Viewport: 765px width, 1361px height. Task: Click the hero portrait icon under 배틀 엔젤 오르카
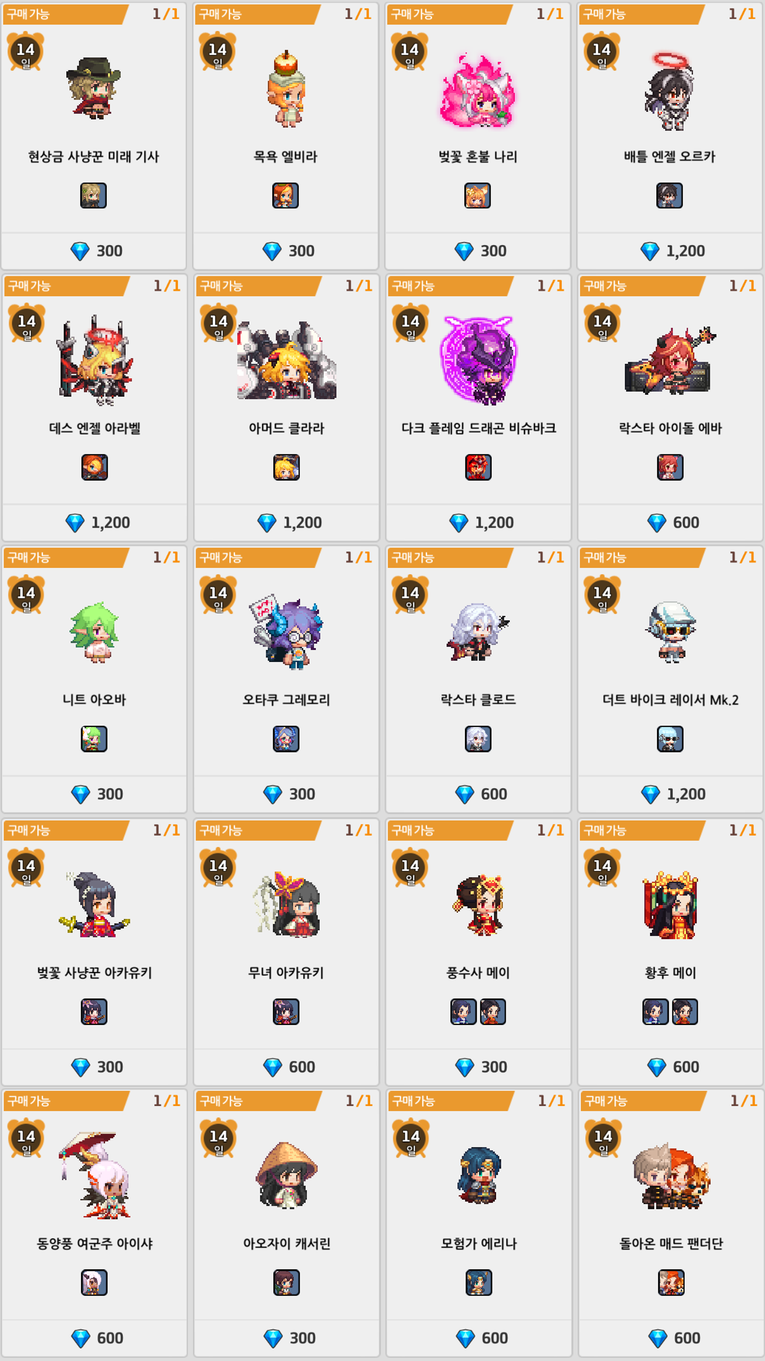click(669, 196)
